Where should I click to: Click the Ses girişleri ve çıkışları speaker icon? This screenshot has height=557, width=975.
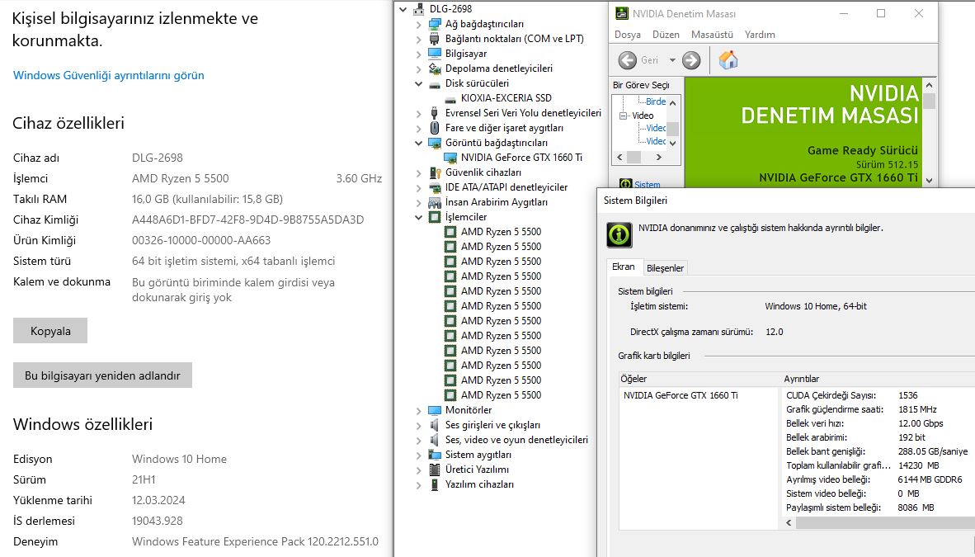[435, 425]
